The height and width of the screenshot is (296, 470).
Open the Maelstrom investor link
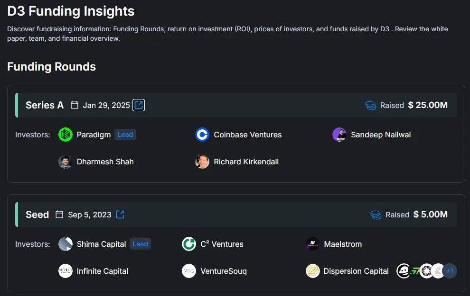(343, 244)
